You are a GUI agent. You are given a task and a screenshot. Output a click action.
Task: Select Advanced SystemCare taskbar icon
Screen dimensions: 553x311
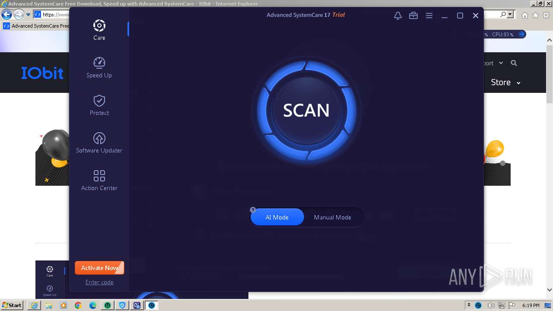click(152, 305)
